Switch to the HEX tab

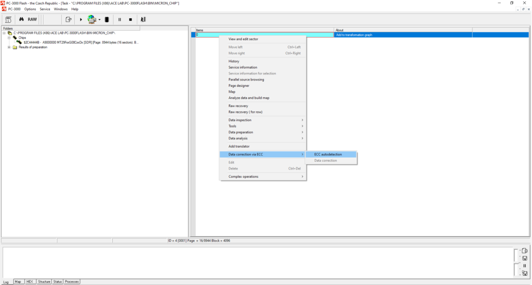(x=30, y=281)
